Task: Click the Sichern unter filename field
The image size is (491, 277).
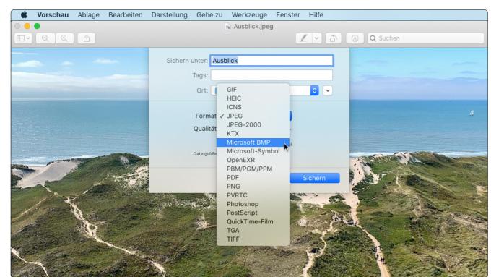Action: click(x=271, y=61)
